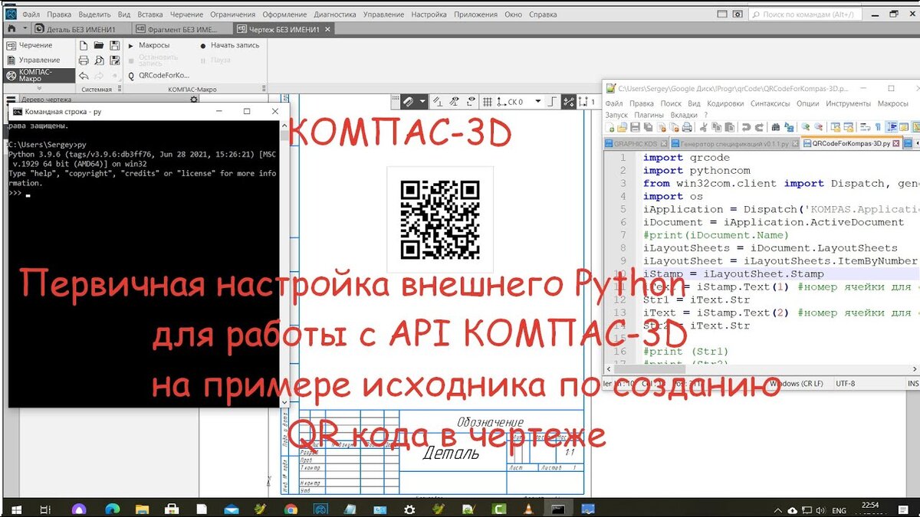Click the gear icon on Дерево чертежа panel

tap(194, 100)
